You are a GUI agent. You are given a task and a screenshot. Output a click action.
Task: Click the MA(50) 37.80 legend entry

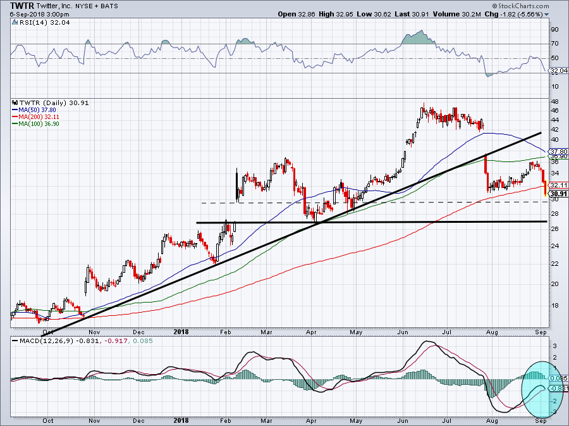pos(37,110)
